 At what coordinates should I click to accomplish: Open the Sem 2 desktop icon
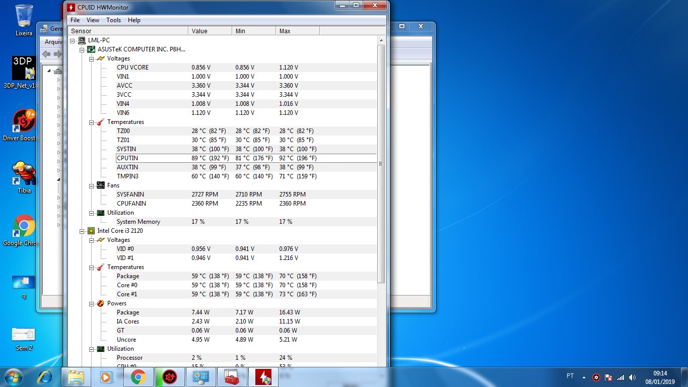coord(24,339)
